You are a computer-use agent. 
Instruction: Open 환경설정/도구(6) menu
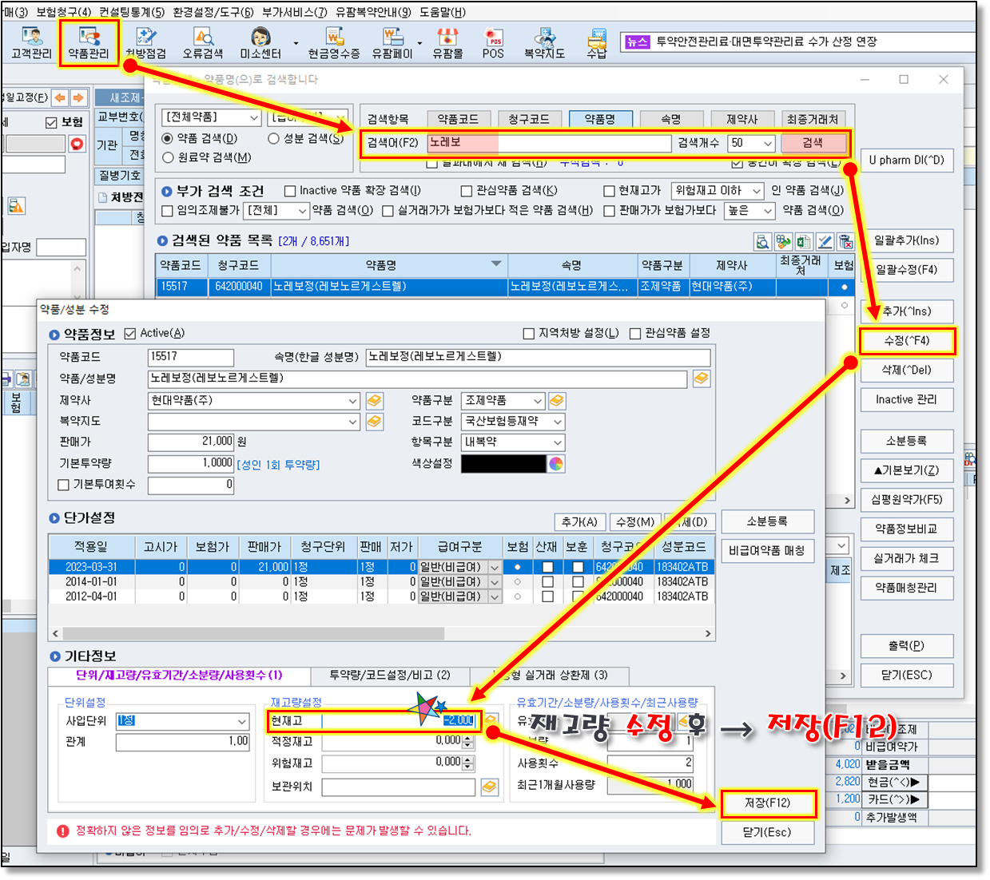click(213, 12)
